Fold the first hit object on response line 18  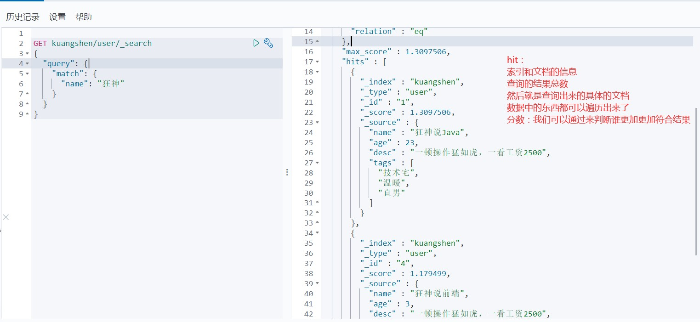(318, 72)
